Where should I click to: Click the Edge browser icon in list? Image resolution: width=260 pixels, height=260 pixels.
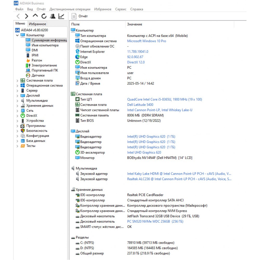tap(77, 57)
